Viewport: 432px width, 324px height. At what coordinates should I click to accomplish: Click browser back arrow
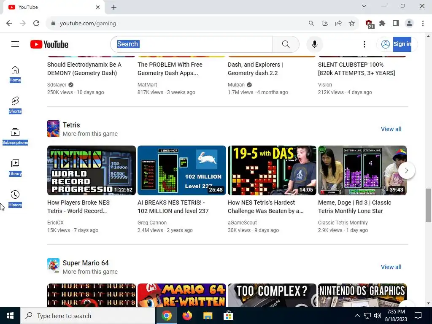tap(9, 23)
